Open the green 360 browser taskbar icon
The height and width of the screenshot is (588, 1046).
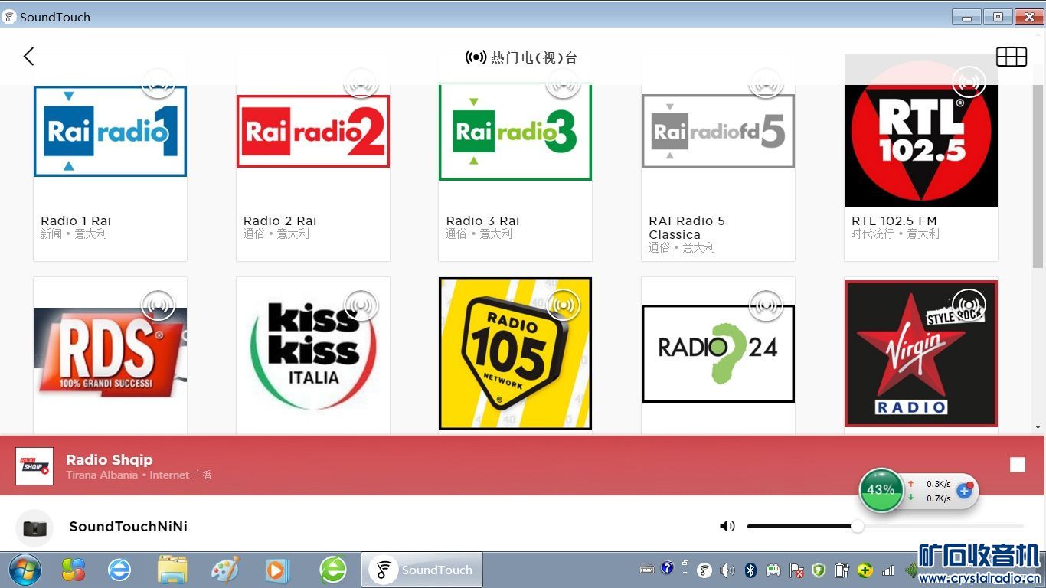coord(332,570)
